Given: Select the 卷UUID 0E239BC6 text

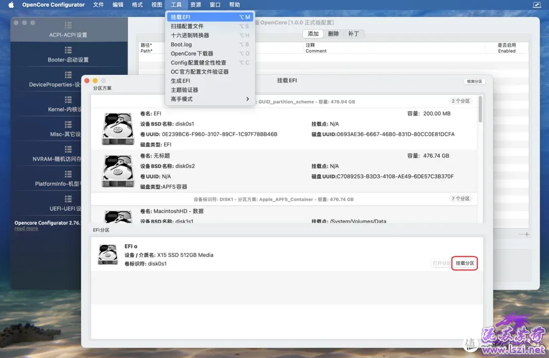Looking at the screenshot, I should tap(209, 134).
